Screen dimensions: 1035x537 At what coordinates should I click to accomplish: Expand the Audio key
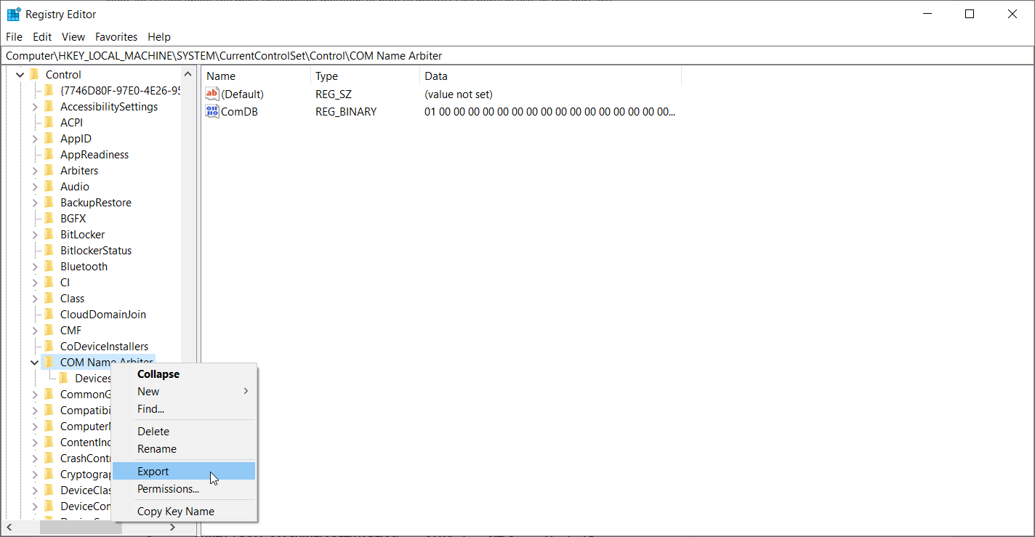click(35, 186)
